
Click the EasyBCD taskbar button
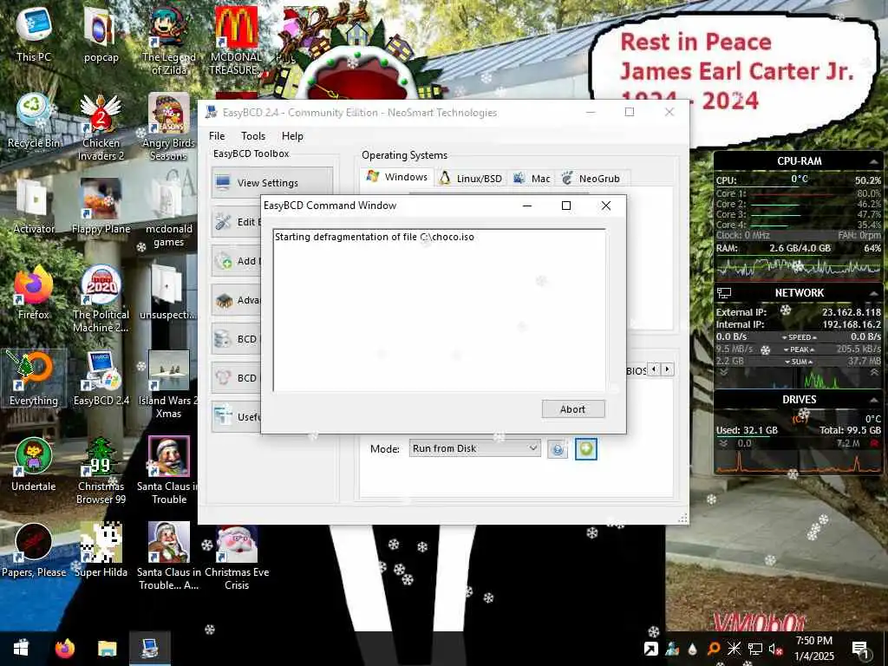tap(149, 648)
